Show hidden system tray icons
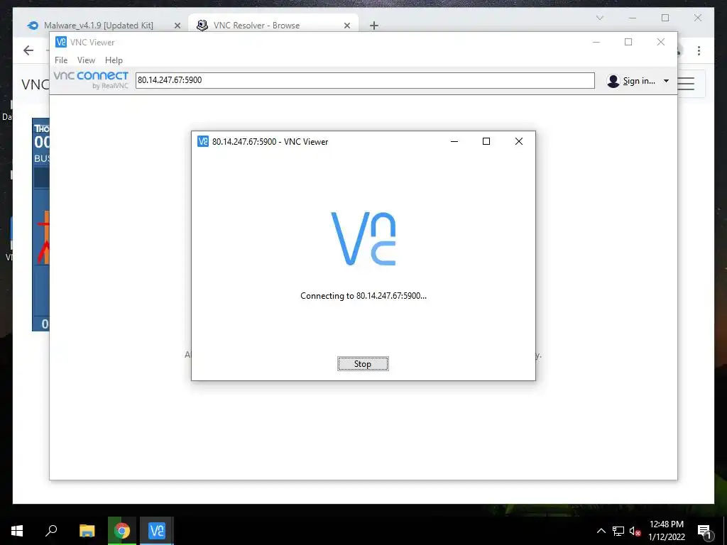The width and height of the screenshot is (727, 545). point(601,531)
